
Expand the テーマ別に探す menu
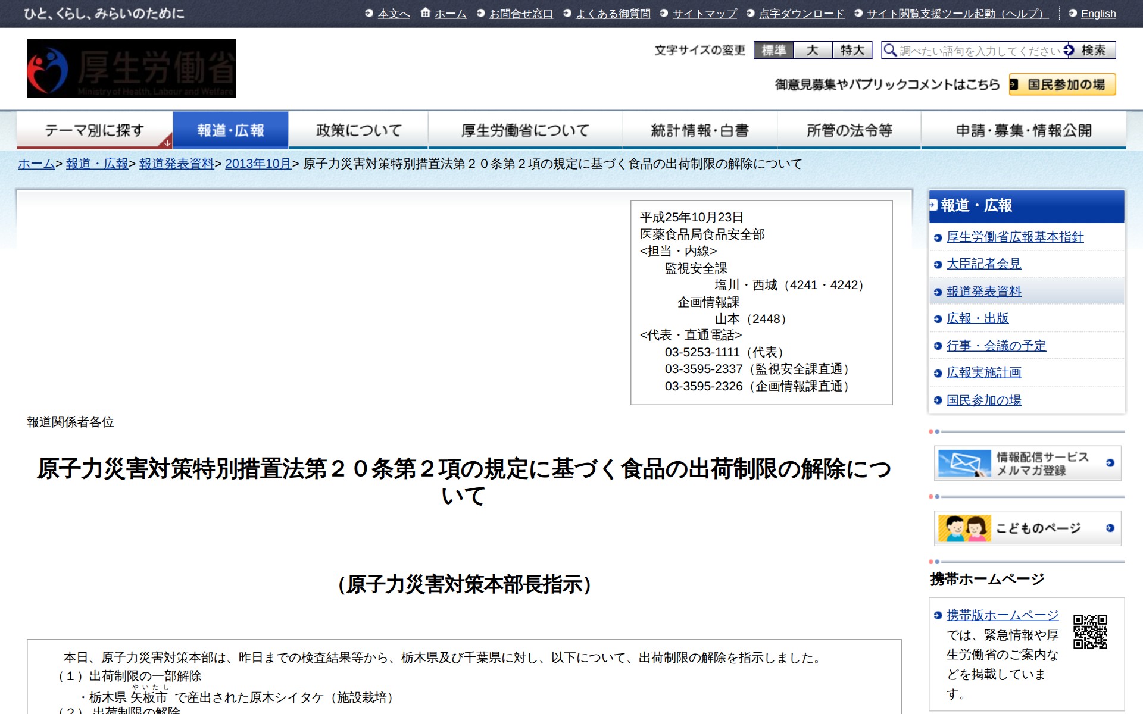[x=95, y=130]
